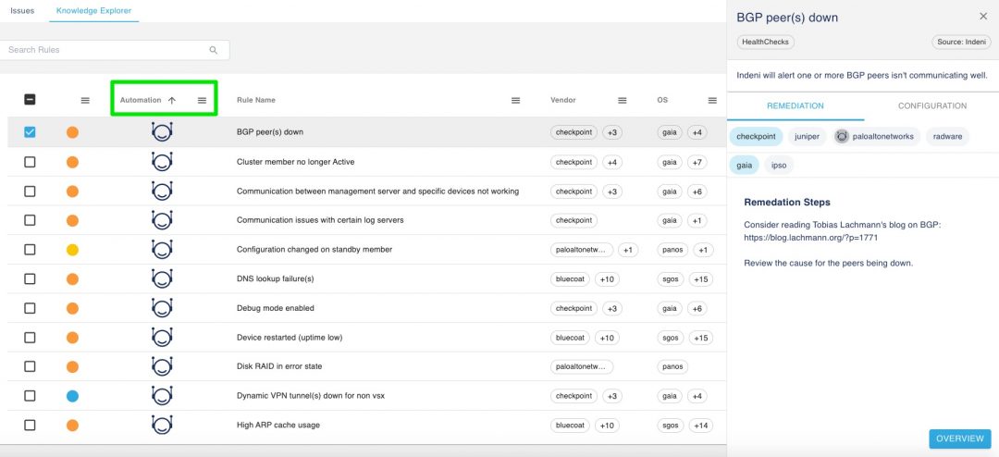
Task: Open the Vendor column menu icon
Action: click(623, 100)
